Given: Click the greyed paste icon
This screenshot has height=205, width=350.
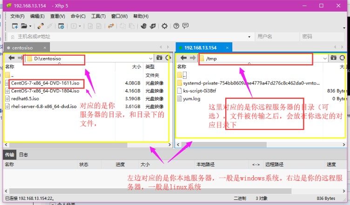Looking at the screenshot, I should pyautogui.click(x=132, y=26).
